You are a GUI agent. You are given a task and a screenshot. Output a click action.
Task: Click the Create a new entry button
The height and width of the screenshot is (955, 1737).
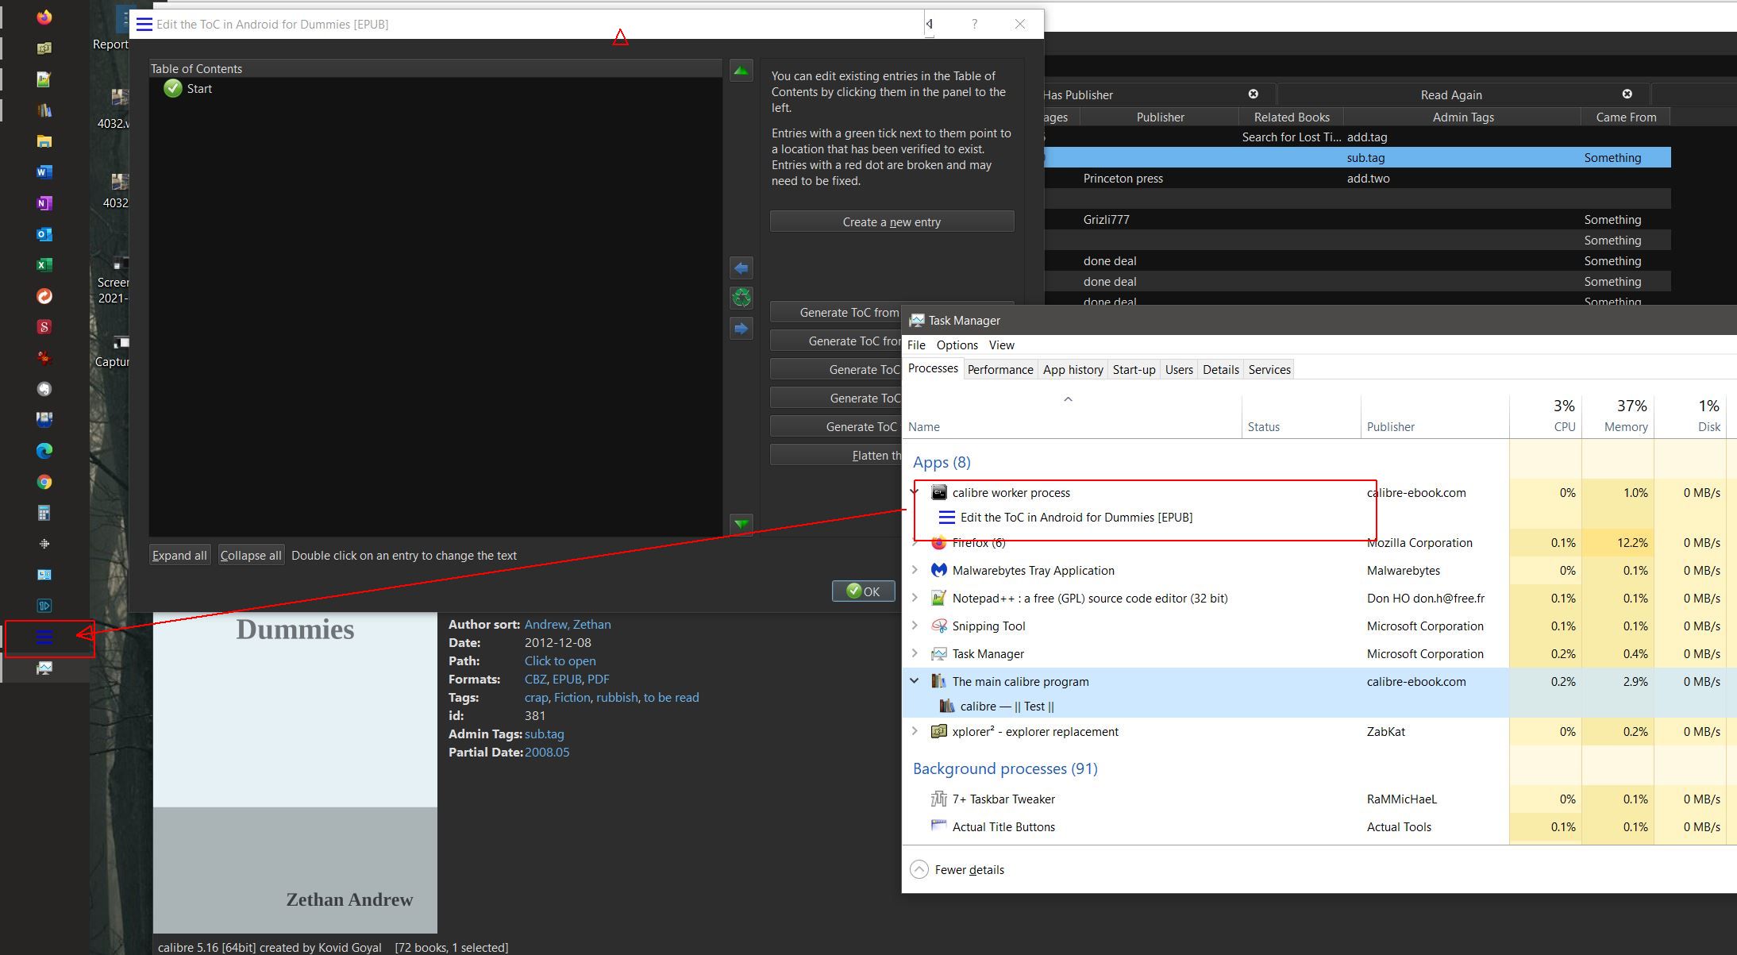[892, 221]
